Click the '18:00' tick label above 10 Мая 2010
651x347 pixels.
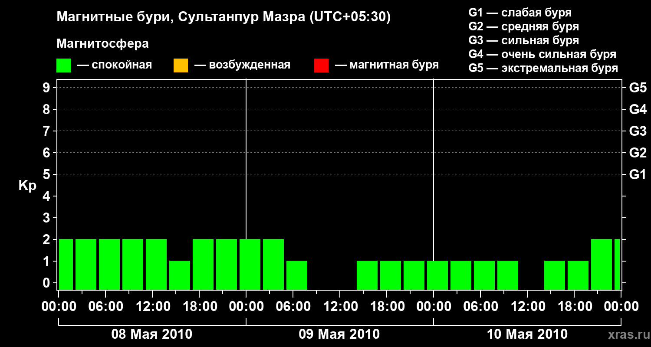[574, 306]
